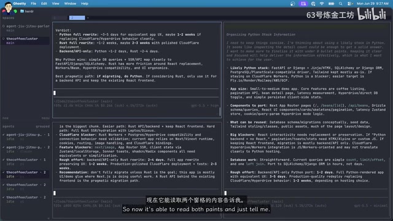Open the View menu
Viewport: 393px width, 221px height.
(x=55, y=4)
